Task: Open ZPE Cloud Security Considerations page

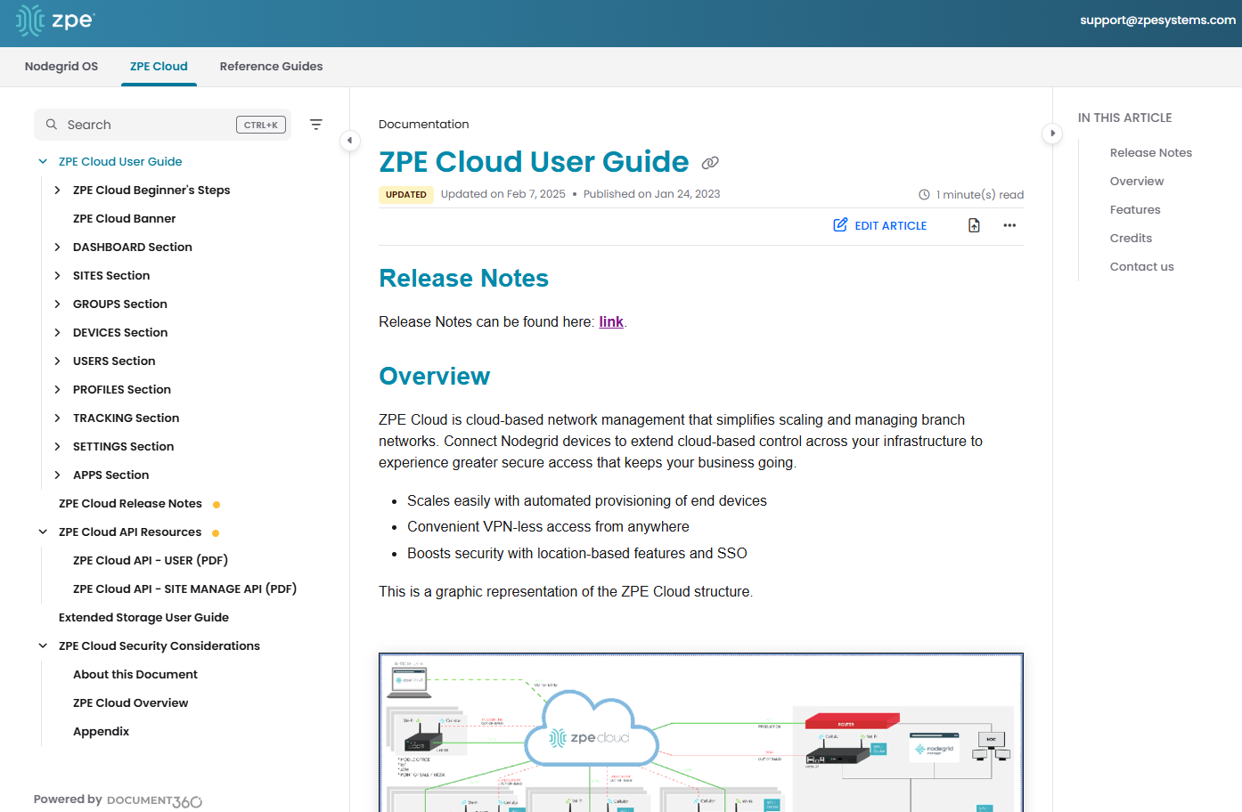Action: click(x=159, y=646)
